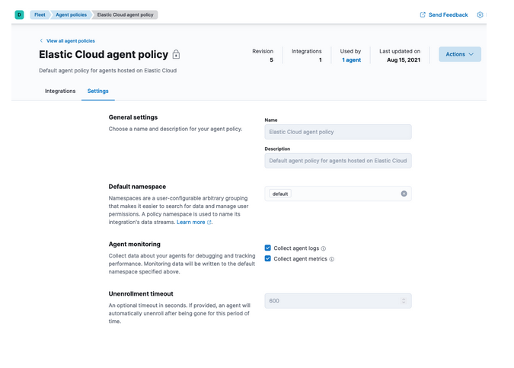The image size is (514, 368).
Task: Click info icon next to Collect agent logs
Action: (x=324, y=248)
